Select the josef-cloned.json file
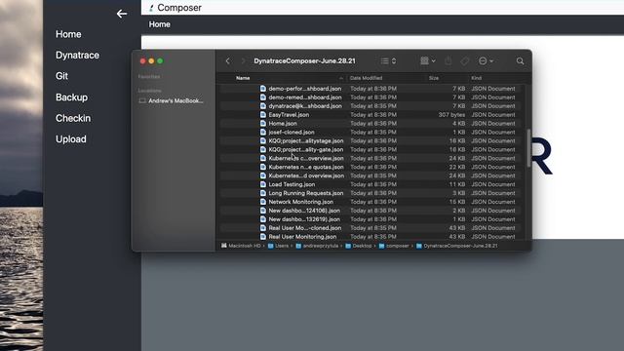The height and width of the screenshot is (351, 624). pos(292,133)
